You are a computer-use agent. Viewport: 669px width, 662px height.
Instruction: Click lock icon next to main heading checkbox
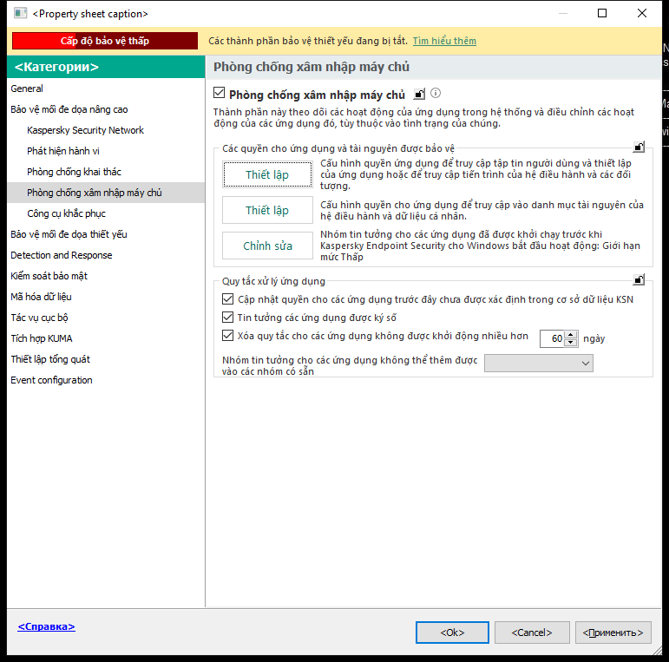coord(419,94)
